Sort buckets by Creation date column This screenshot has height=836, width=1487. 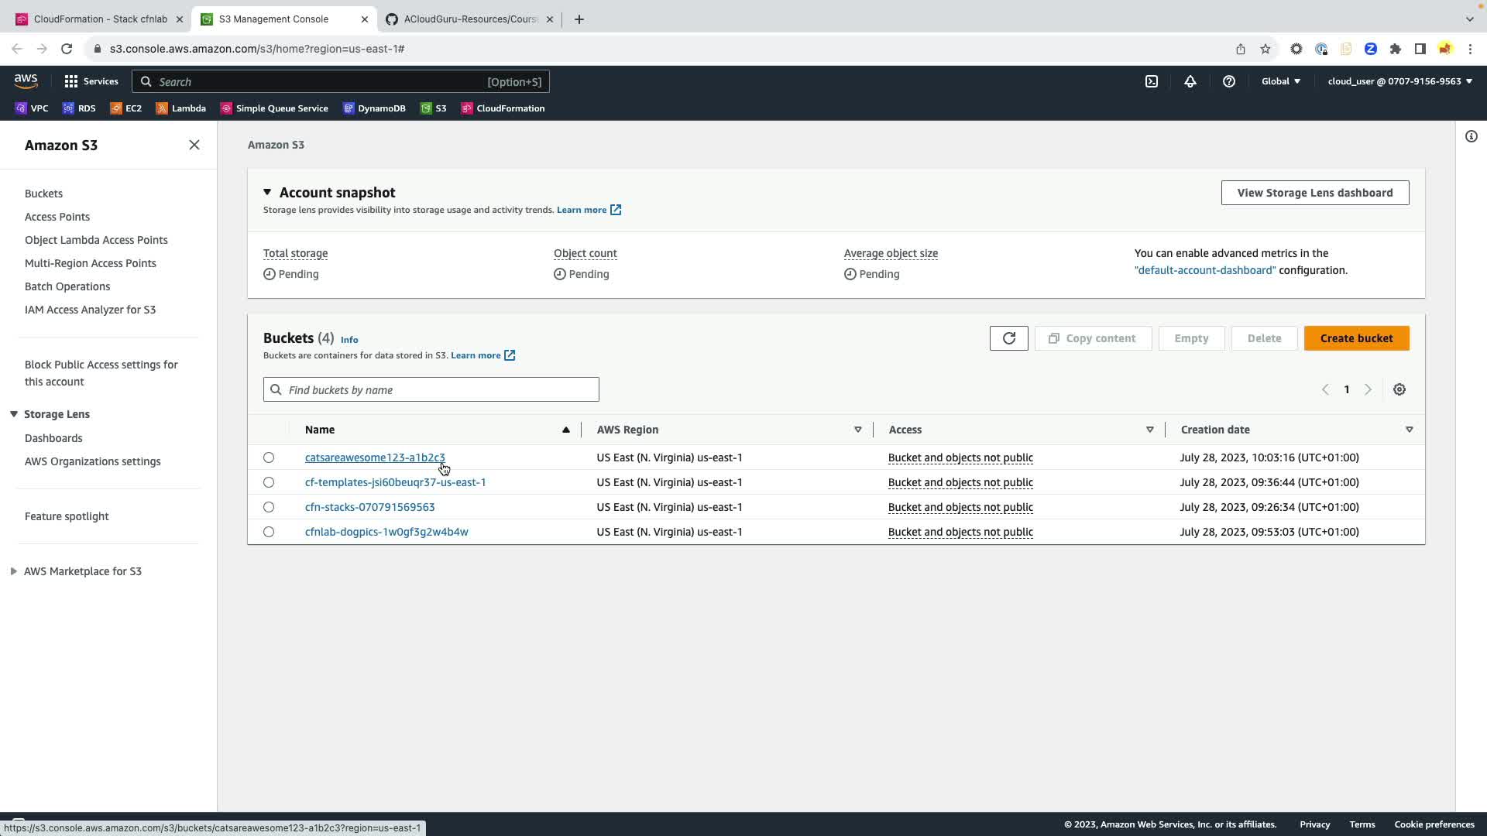(1215, 430)
